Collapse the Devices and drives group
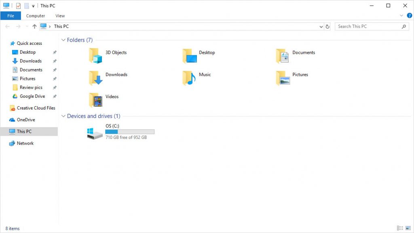Viewport: 414px width, 233px height. pyautogui.click(x=63, y=116)
